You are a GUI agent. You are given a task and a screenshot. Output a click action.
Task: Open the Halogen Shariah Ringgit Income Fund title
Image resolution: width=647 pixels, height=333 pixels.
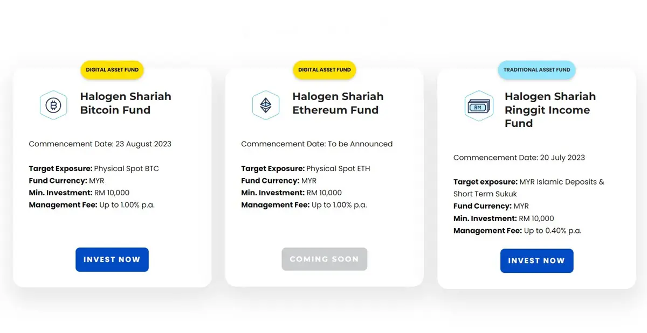point(550,110)
